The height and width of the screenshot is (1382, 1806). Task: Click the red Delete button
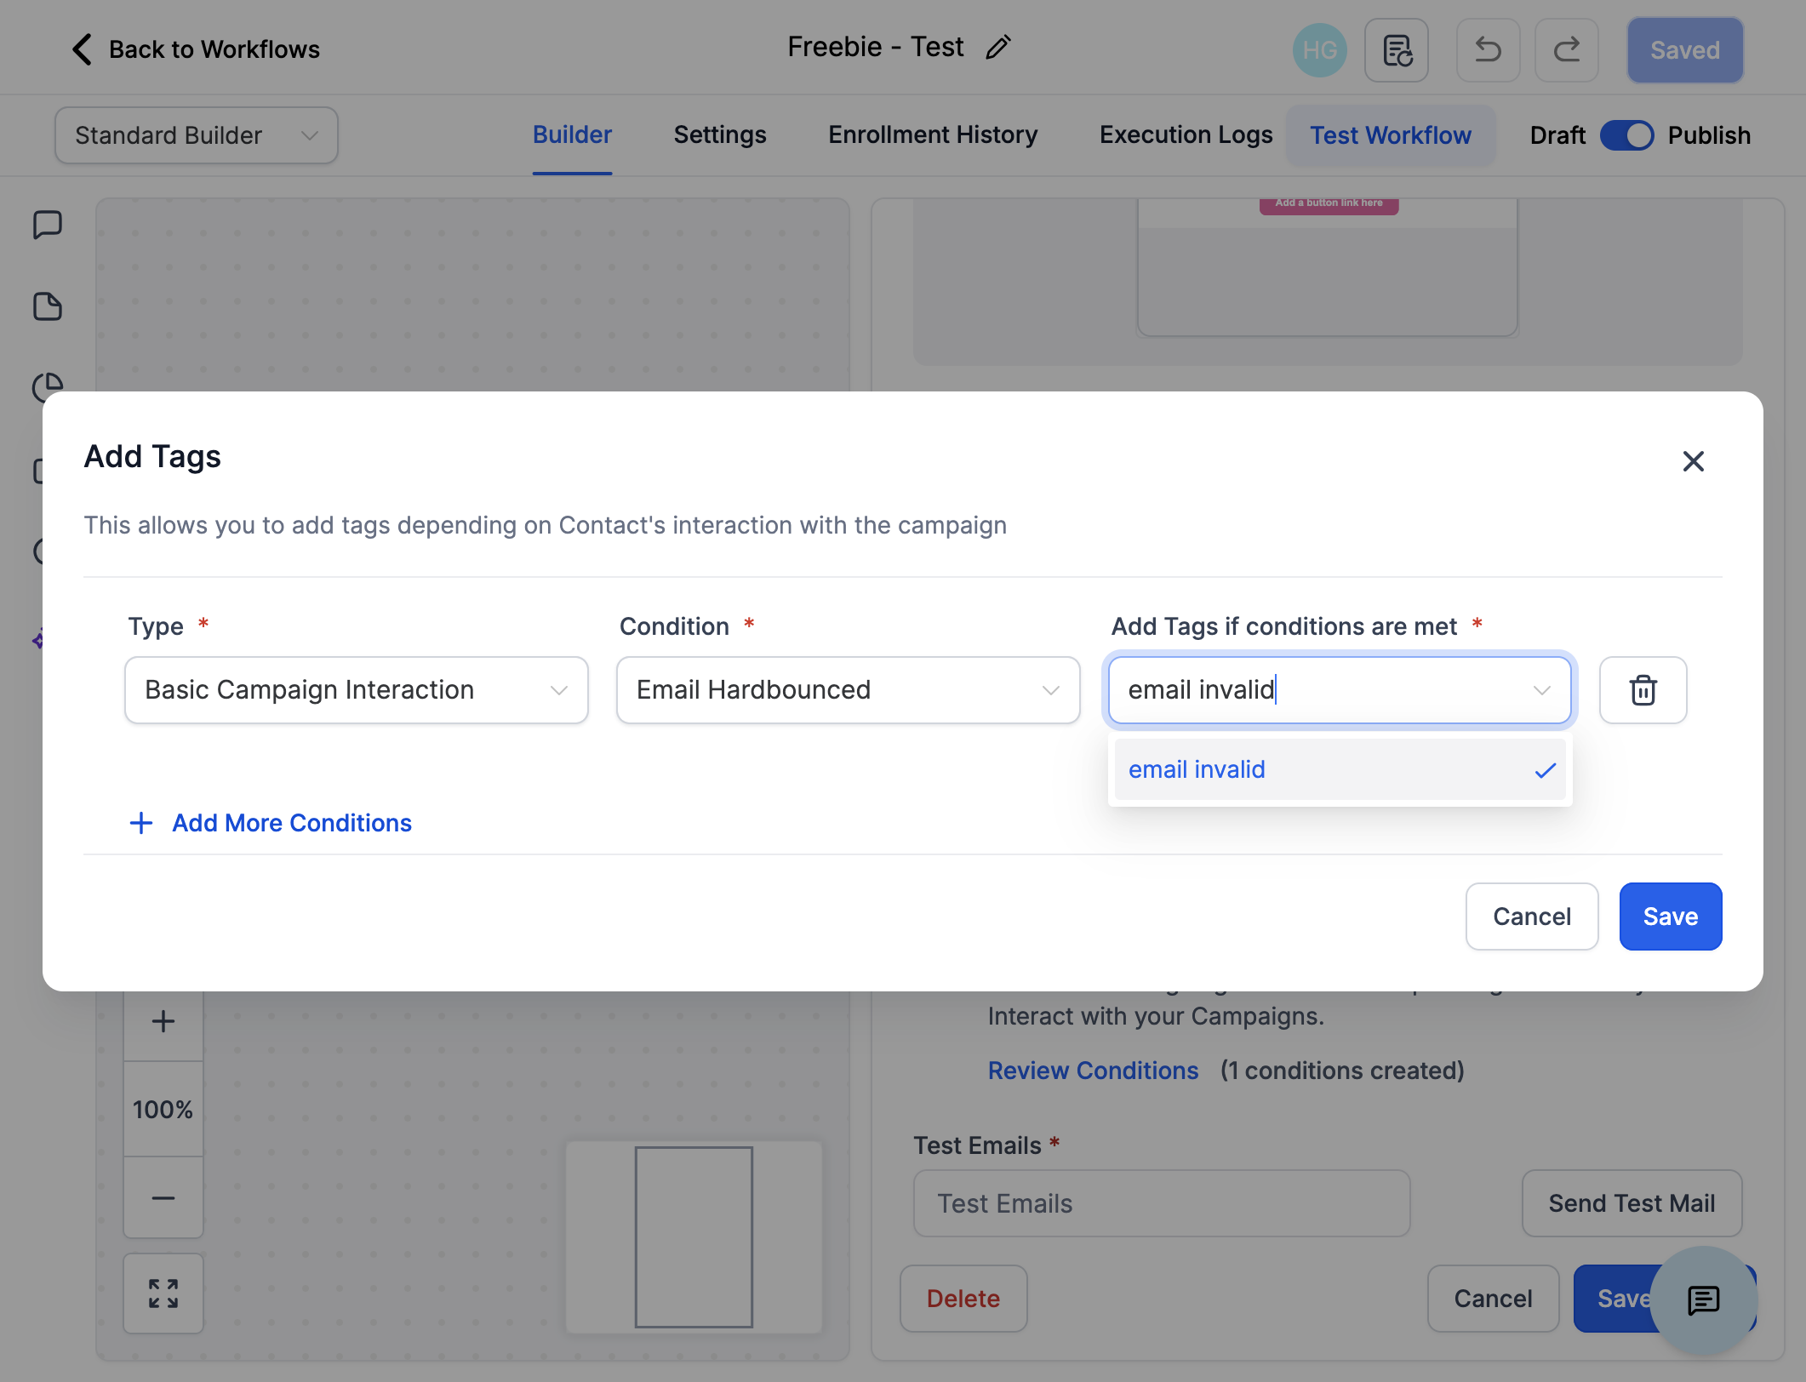point(963,1299)
